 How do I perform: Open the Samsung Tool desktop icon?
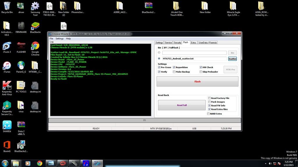pyautogui.click(x=35, y=6)
